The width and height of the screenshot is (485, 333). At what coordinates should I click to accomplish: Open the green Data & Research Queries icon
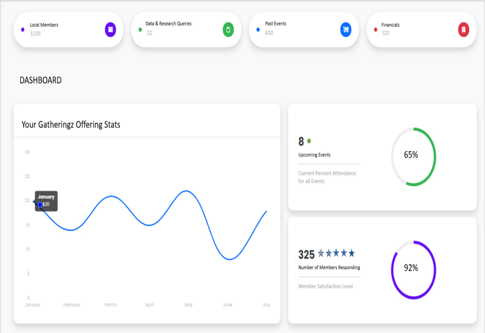pos(228,30)
